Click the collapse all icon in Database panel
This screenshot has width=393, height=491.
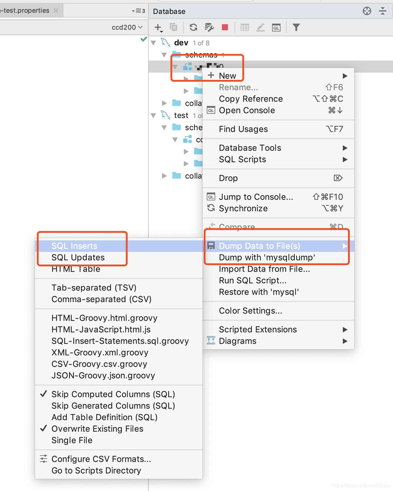pyautogui.click(x=383, y=11)
